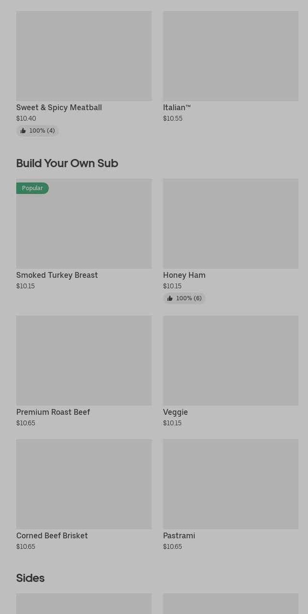The image size is (308, 614).
Task: Choose the Smoked Turkey Breast title
Action: coord(57,275)
